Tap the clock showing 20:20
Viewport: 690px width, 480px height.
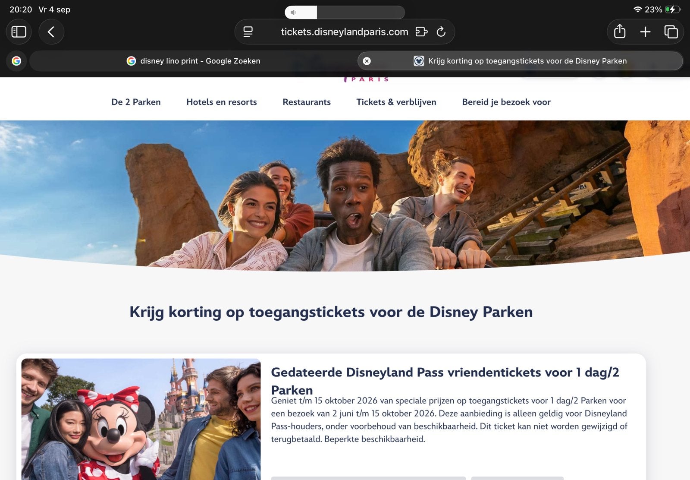coord(21,9)
